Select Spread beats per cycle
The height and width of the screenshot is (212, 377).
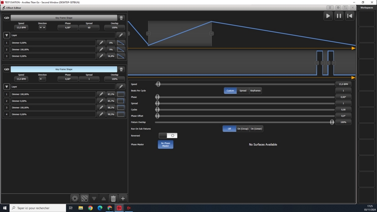[x=243, y=90]
